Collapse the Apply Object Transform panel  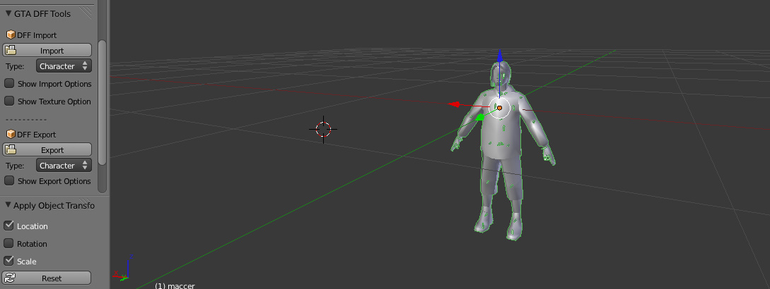point(8,205)
